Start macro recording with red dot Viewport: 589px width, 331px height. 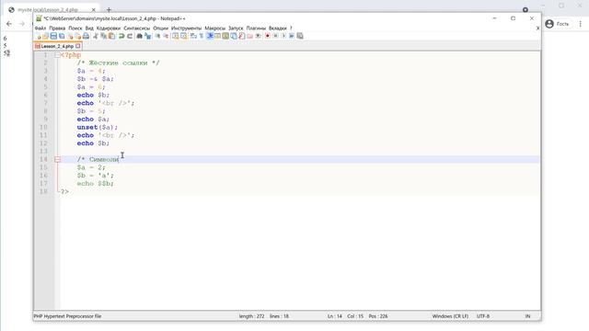[x=268, y=36]
